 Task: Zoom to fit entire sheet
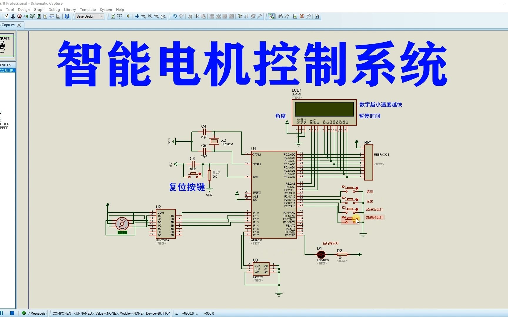(156, 16)
